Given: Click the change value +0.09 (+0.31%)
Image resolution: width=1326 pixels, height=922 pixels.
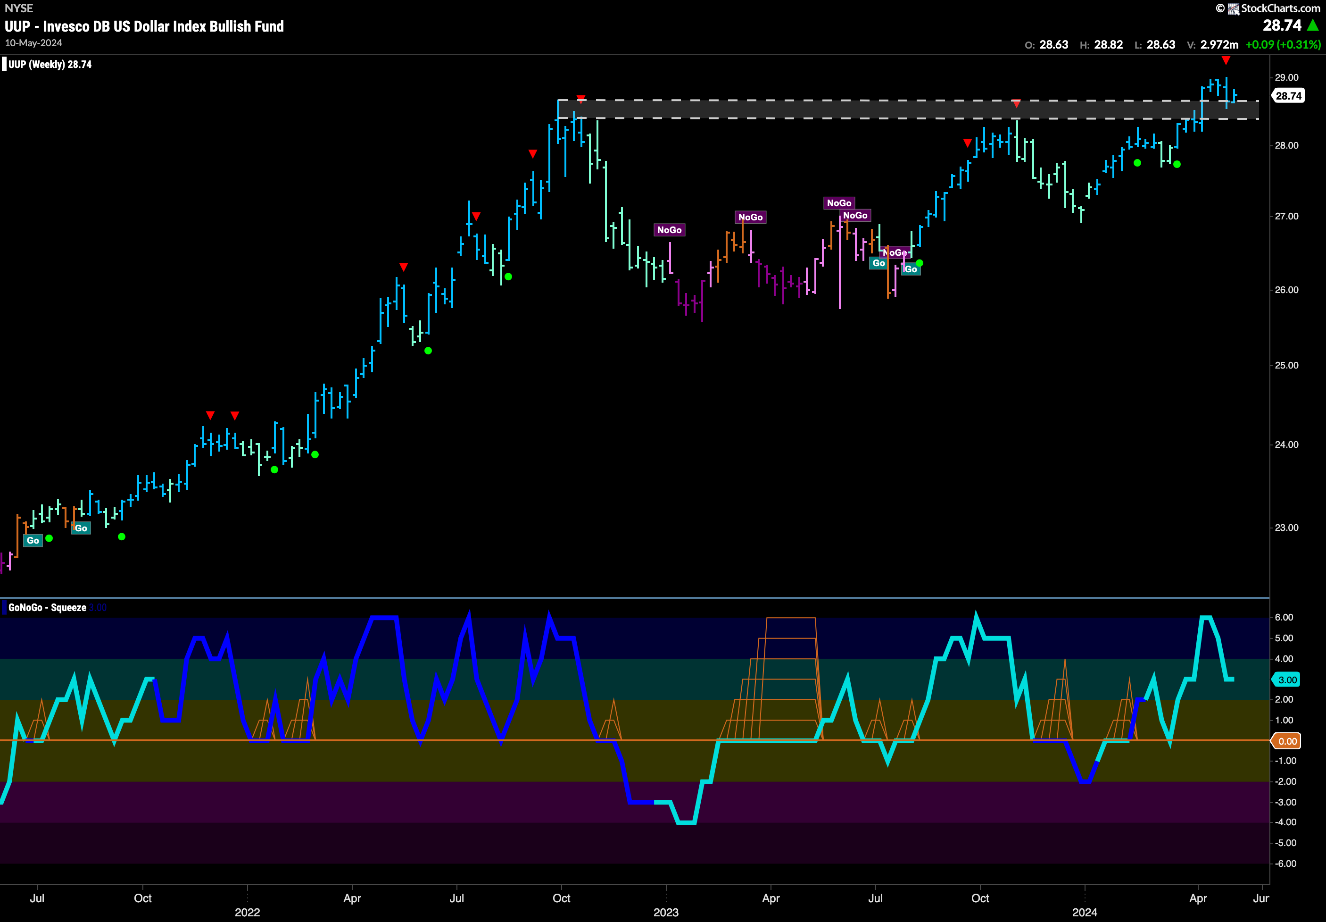Looking at the screenshot, I should (x=1283, y=44).
